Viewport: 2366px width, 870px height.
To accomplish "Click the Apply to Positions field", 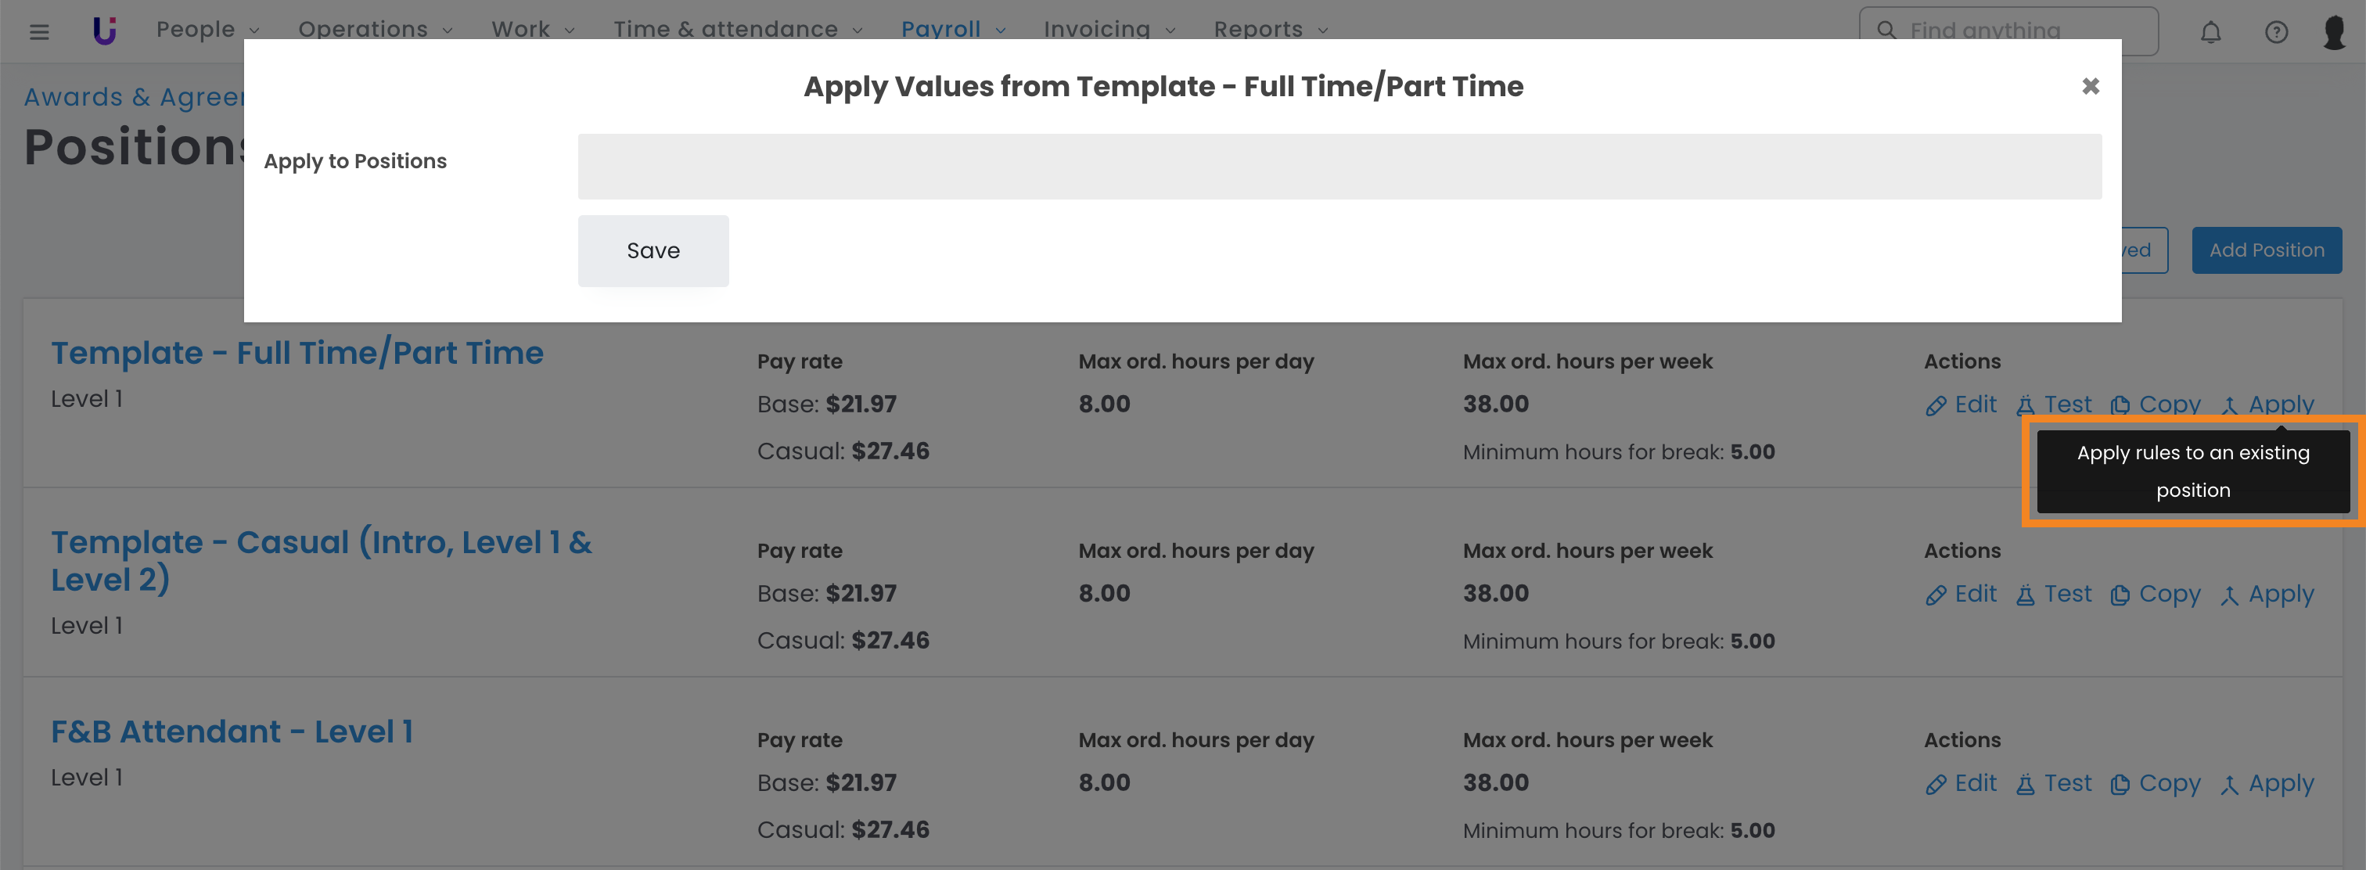I will (1338, 167).
